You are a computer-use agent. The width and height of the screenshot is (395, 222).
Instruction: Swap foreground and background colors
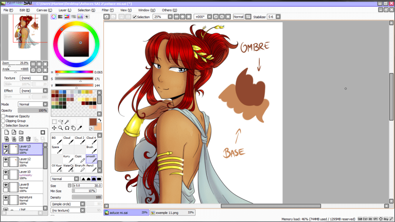(100, 120)
